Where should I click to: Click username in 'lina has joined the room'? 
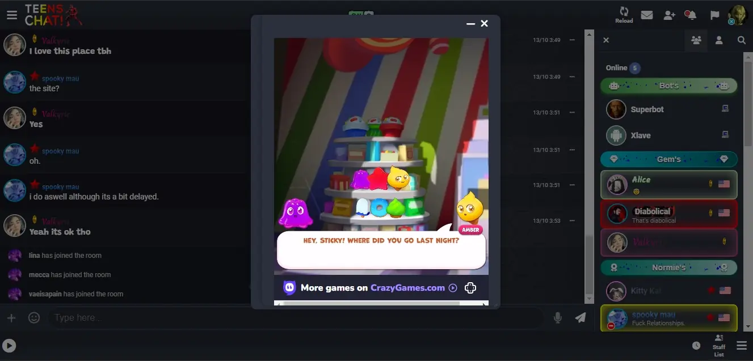click(35, 256)
